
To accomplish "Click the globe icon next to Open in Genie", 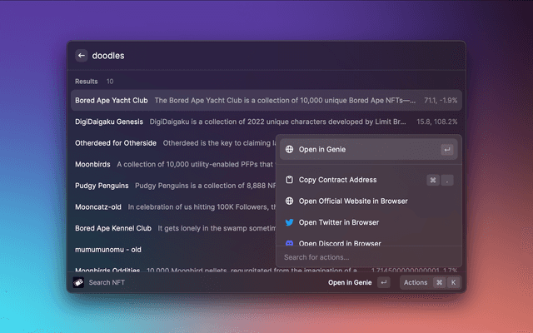I will coord(289,150).
